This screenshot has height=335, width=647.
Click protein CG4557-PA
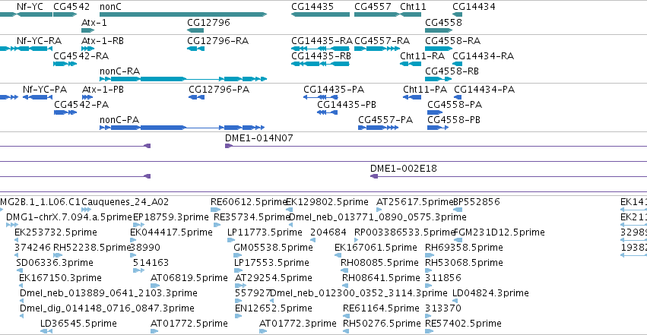(x=378, y=128)
